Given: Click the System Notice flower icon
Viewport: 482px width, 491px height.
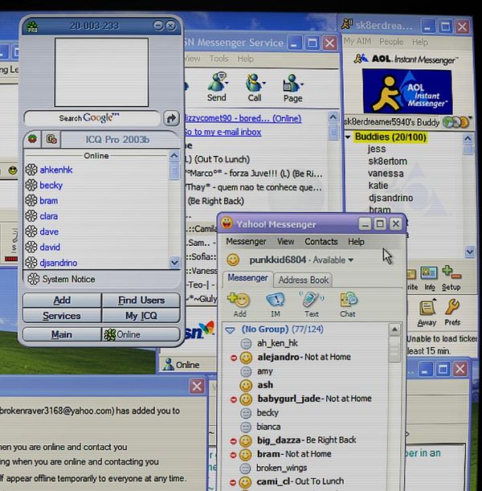Looking at the screenshot, I should pyautogui.click(x=34, y=279).
